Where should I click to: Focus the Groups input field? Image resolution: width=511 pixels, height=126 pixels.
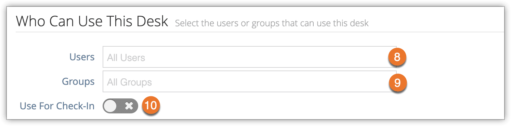pos(250,81)
